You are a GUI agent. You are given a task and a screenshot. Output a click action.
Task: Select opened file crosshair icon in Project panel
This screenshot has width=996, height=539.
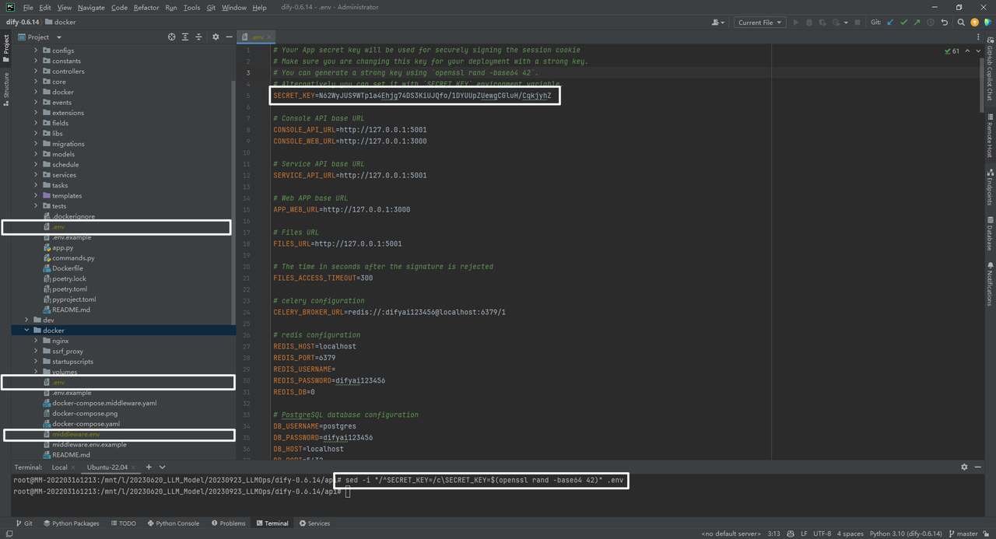(172, 37)
